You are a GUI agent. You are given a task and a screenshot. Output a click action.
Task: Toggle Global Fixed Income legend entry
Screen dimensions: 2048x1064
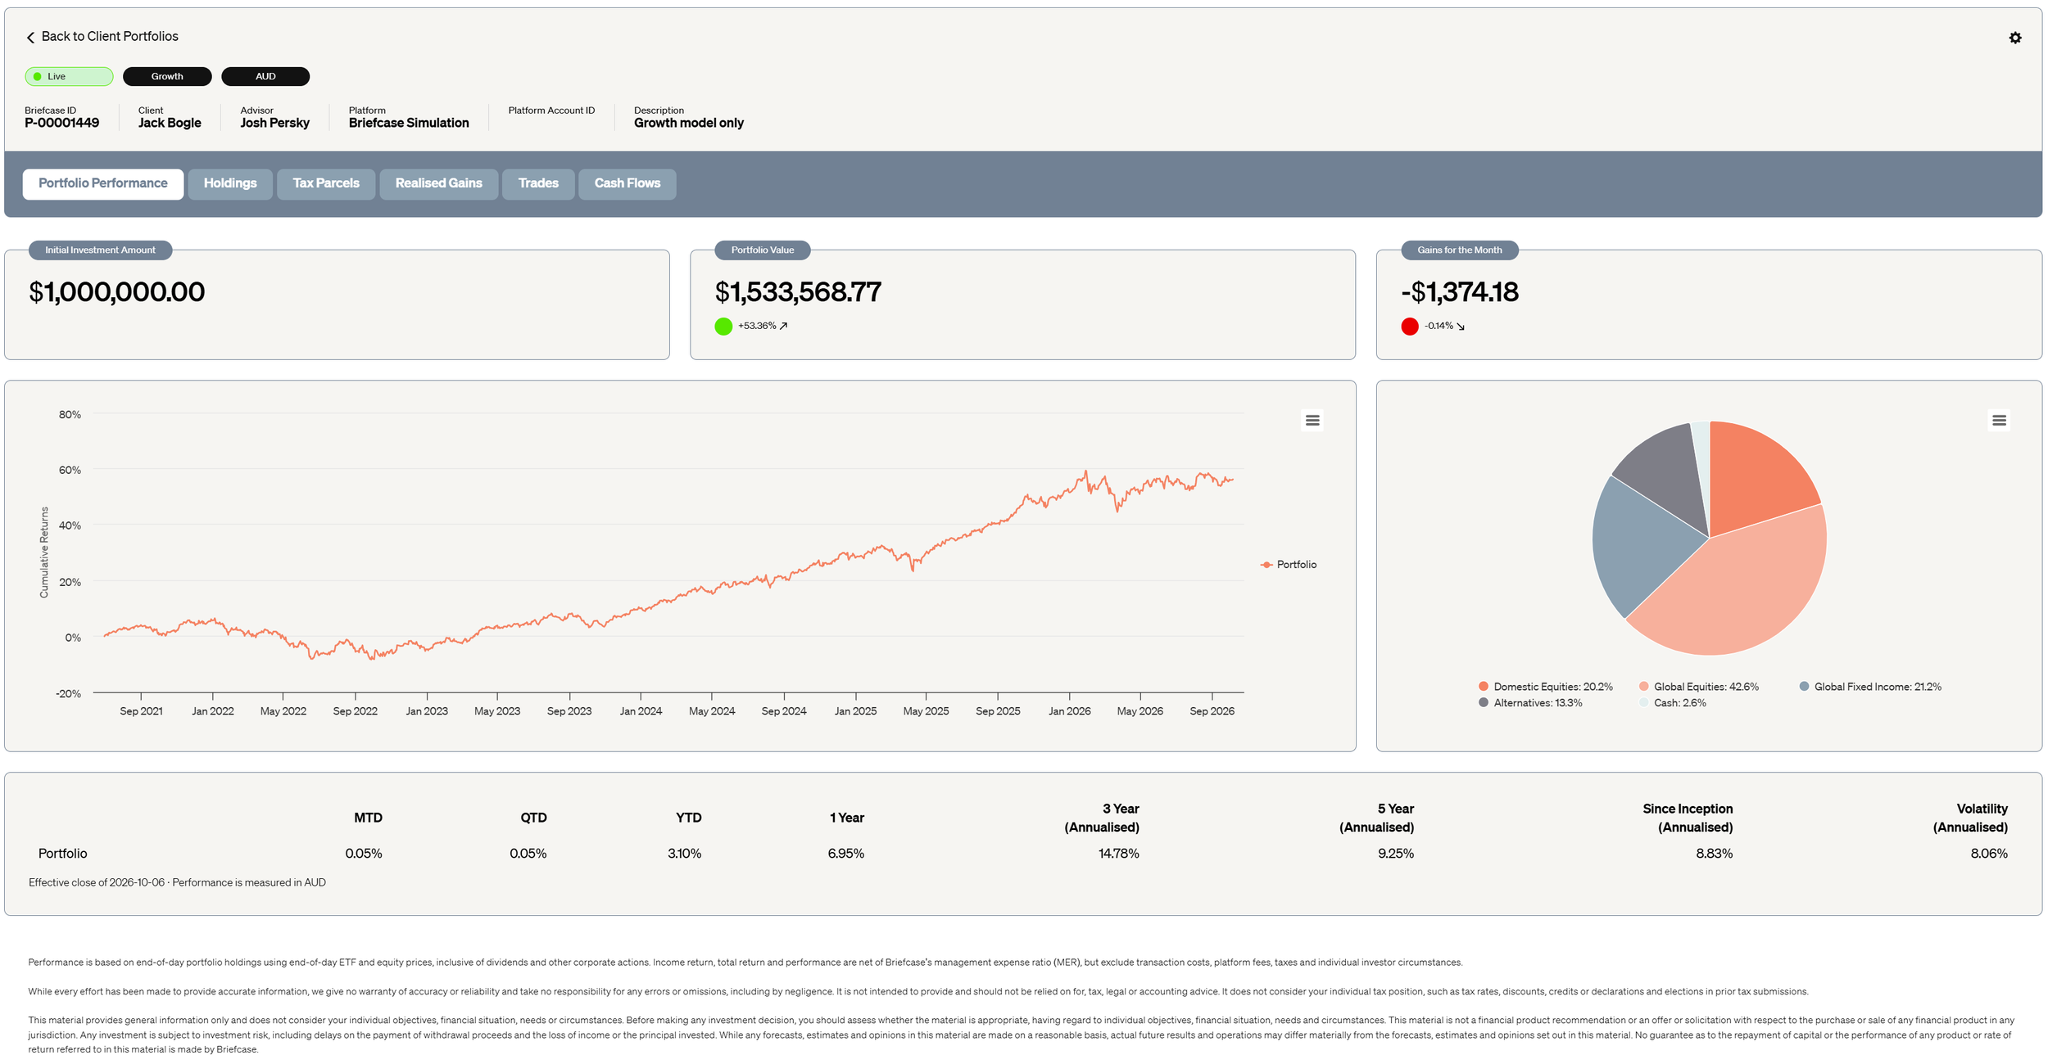(1870, 687)
